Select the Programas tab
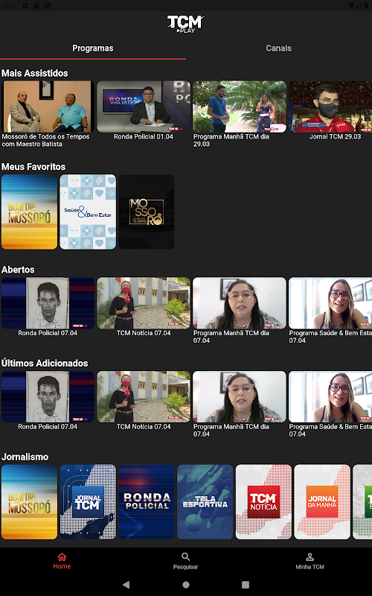The height and width of the screenshot is (596, 372). tap(93, 48)
